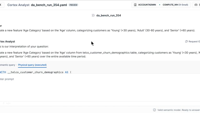Screen dimensions: 200x113
Task: Click the green warehouse status dot
Action: (160, 5)
